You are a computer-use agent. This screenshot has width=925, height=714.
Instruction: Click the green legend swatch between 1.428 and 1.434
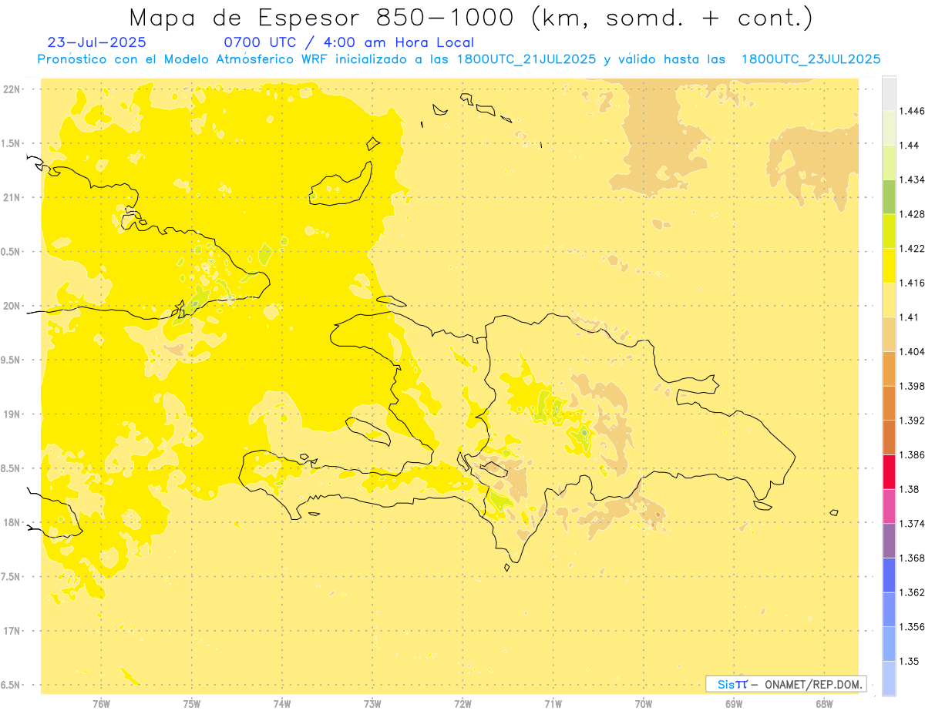pos(889,196)
